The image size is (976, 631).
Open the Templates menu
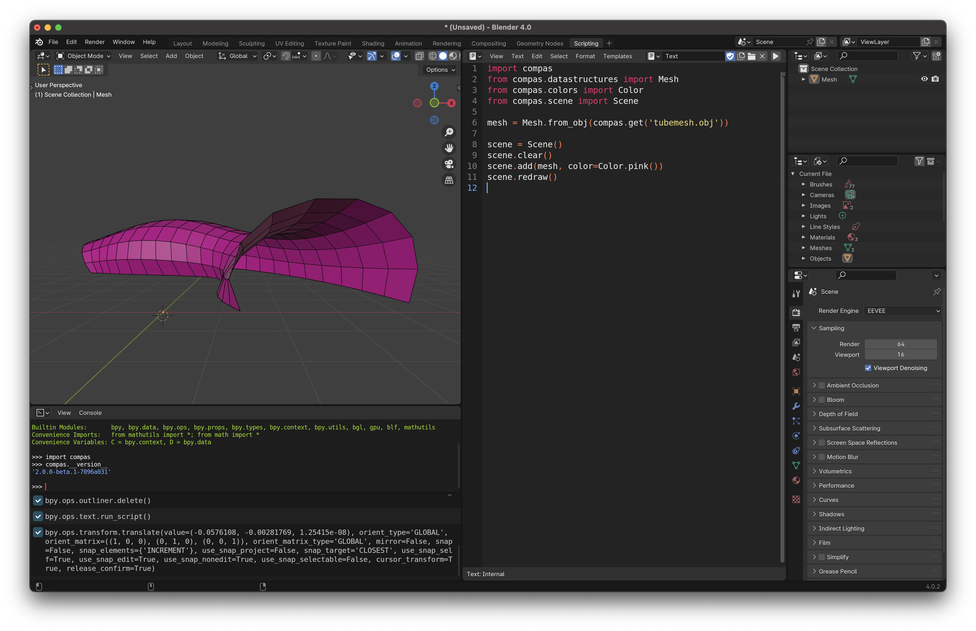pyautogui.click(x=618, y=56)
